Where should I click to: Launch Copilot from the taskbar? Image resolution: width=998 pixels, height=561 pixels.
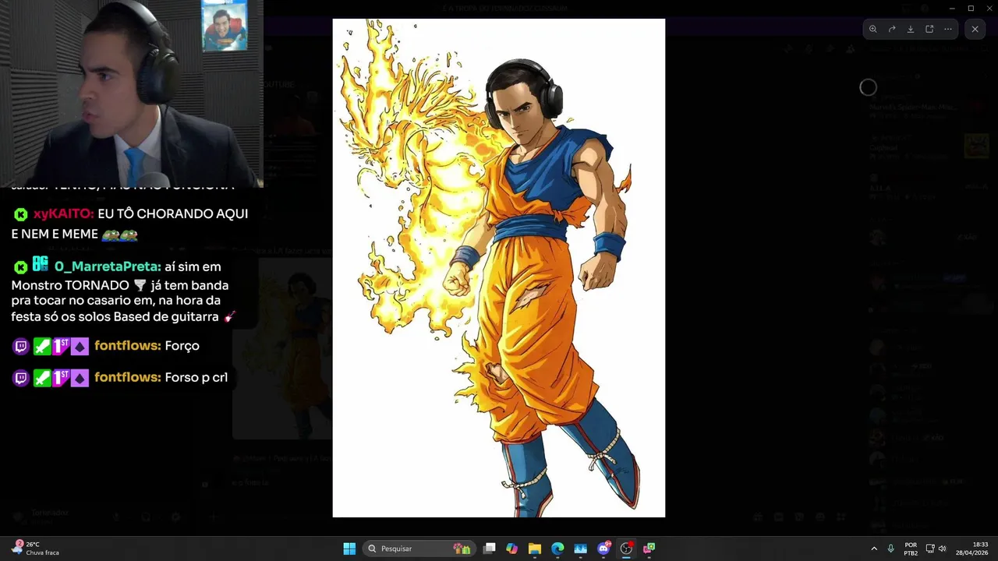pyautogui.click(x=511, y=549)
